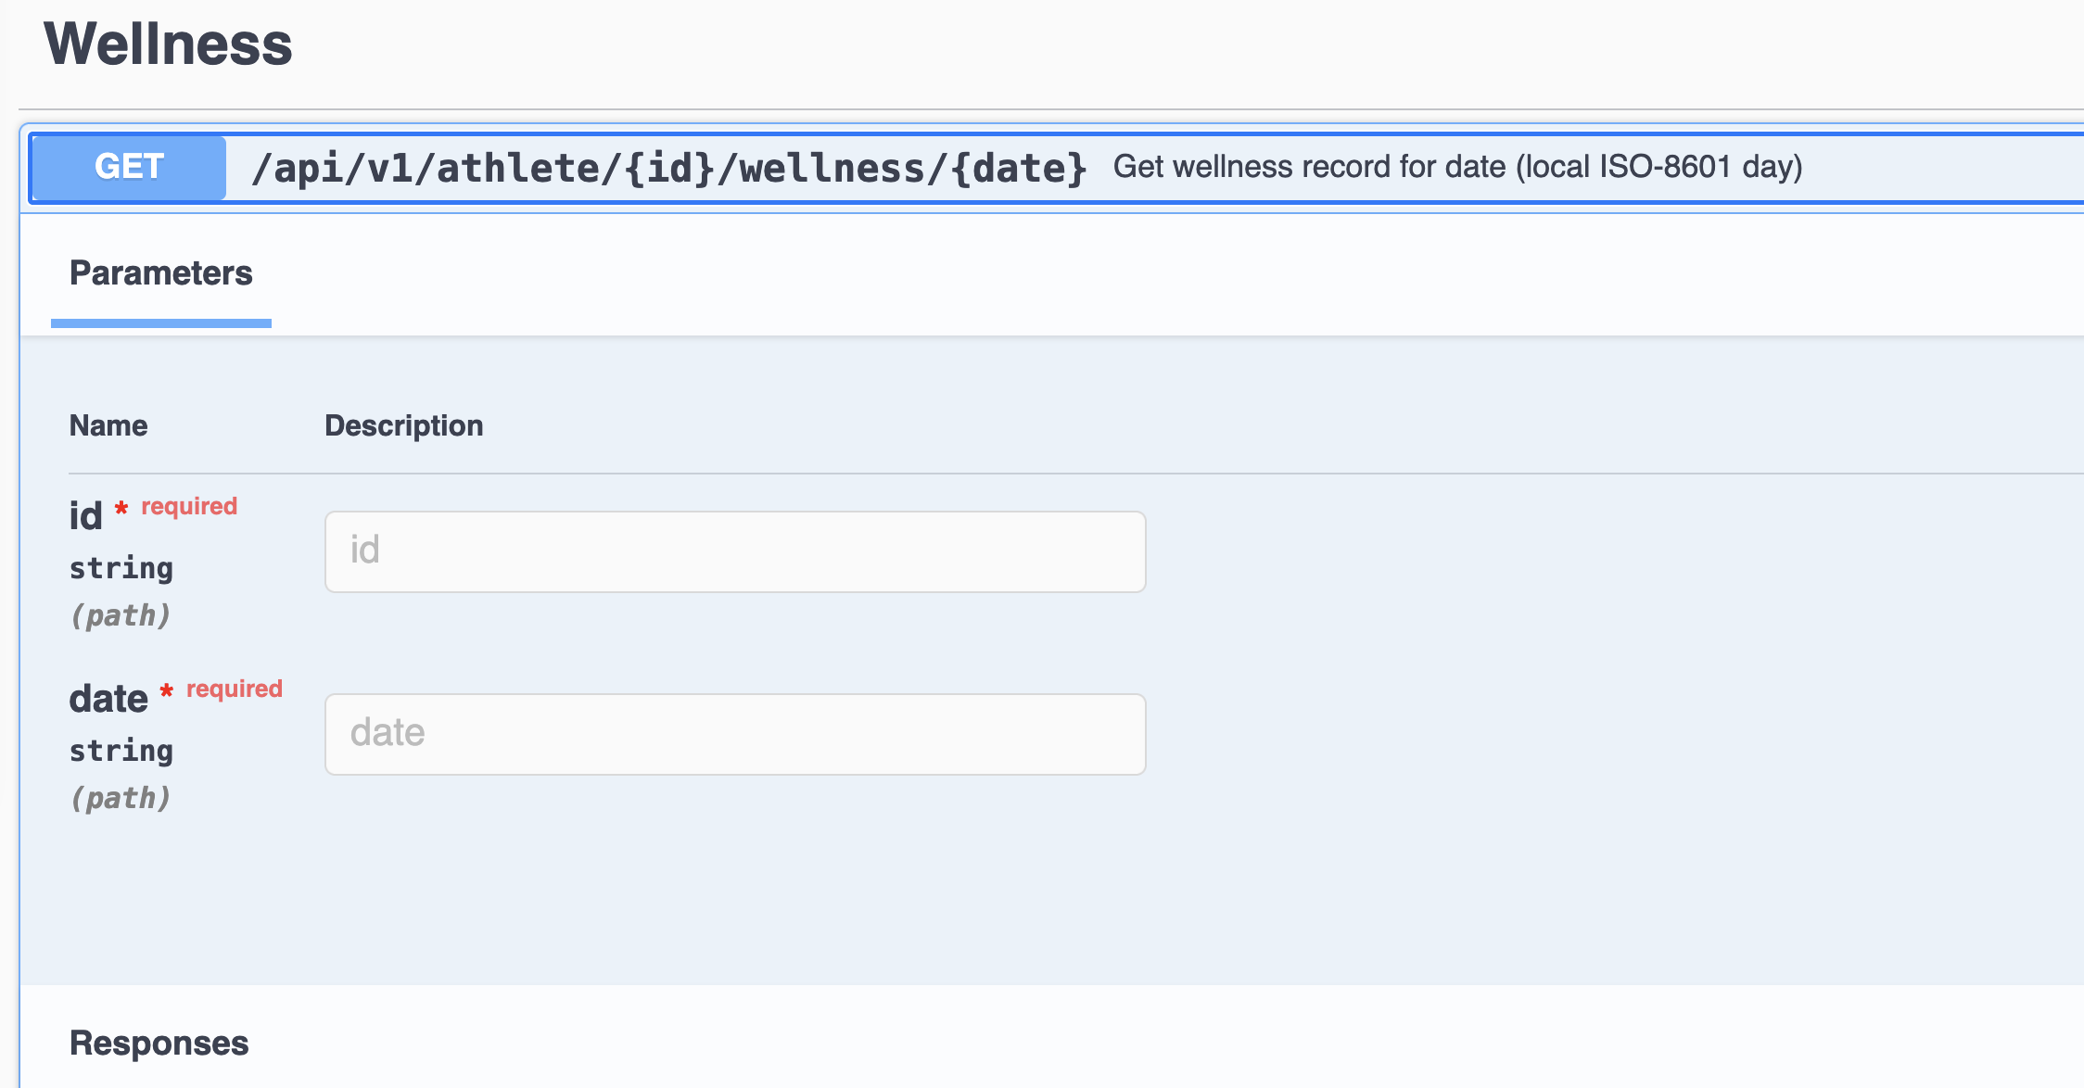The height and width of the screenshot is (1088, 2084).
Task: Click the 'Get wellness record for date' summary
Action: coord(1456,167)
